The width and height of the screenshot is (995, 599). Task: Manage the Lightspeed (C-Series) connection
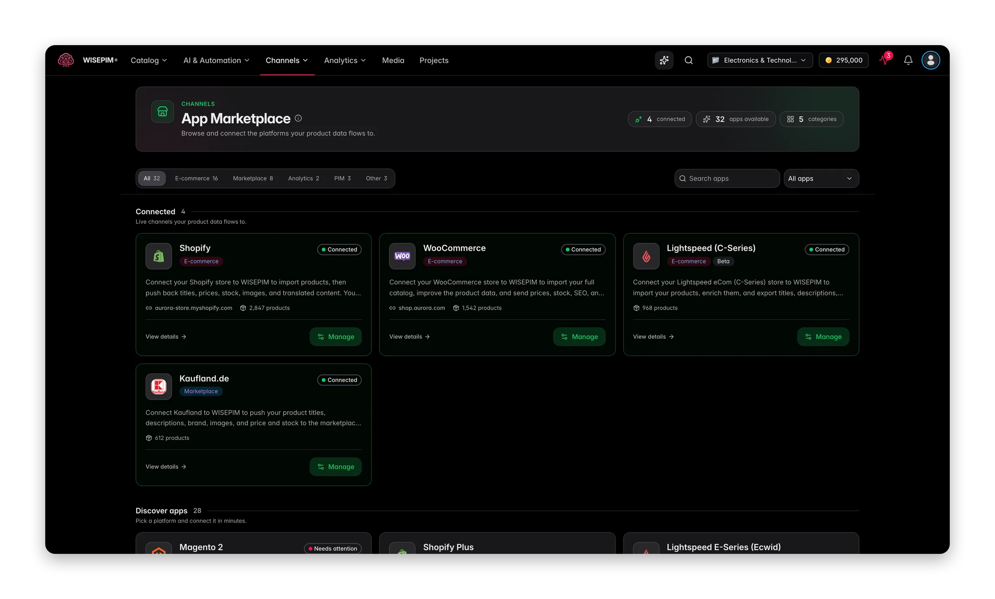(823, 337)
